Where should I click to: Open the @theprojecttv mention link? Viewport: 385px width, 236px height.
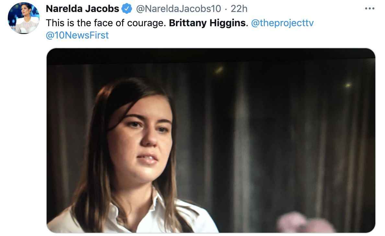[x=282, y=23]
